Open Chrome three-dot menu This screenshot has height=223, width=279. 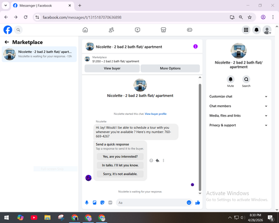[273, 17]
